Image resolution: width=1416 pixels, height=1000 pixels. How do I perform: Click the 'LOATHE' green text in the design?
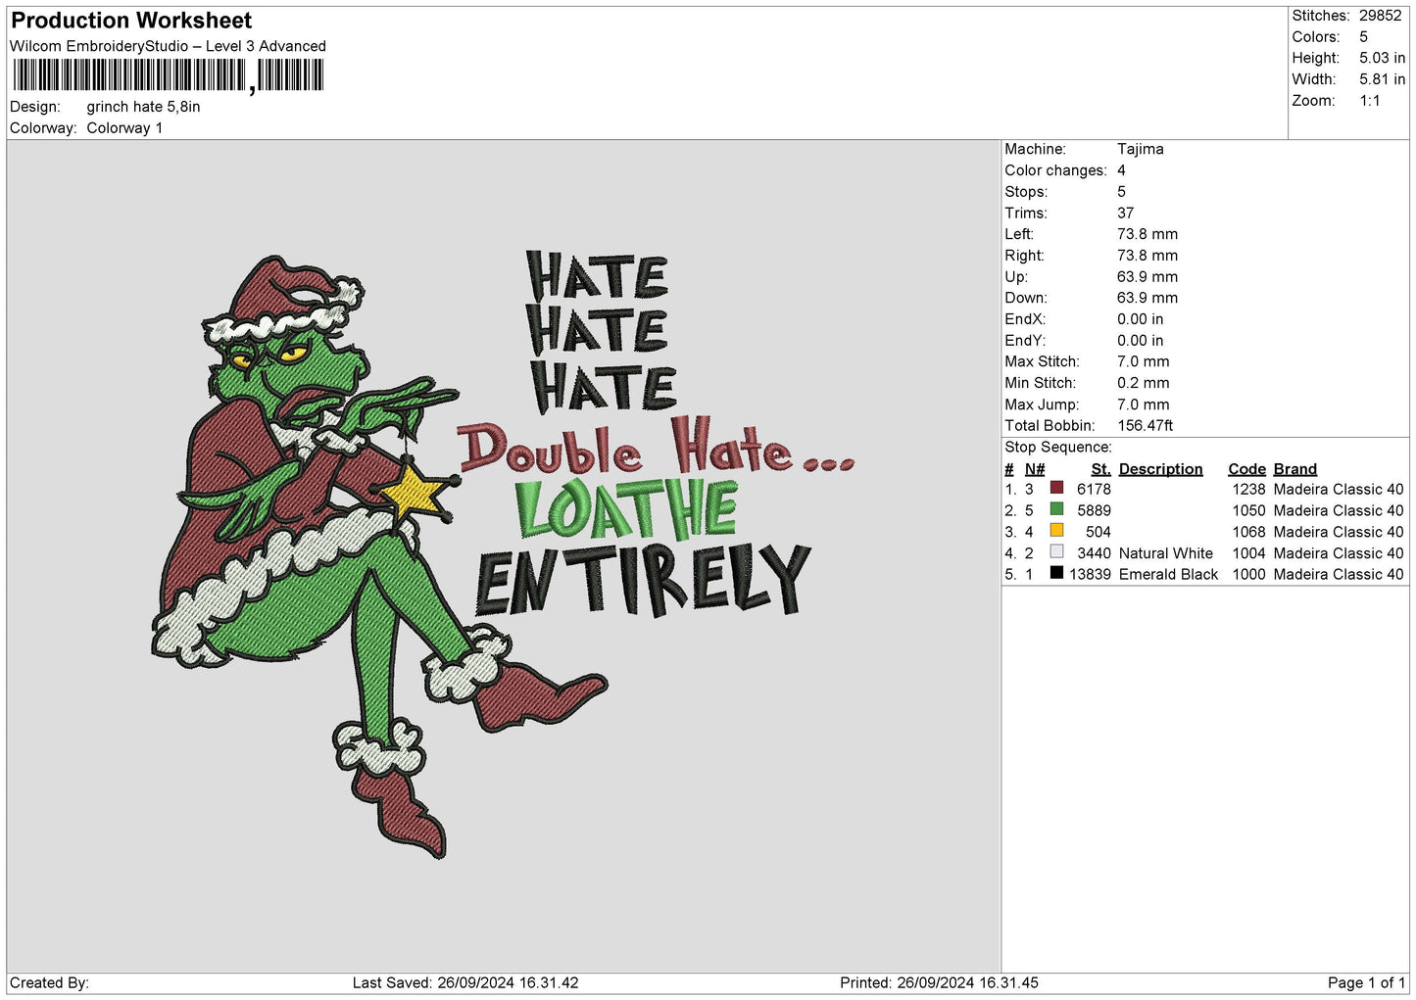(627, 510)
